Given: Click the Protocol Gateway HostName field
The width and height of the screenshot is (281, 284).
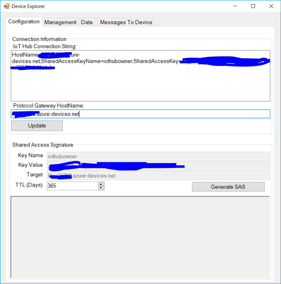Looking at the screenshot, I should [140, 114].
